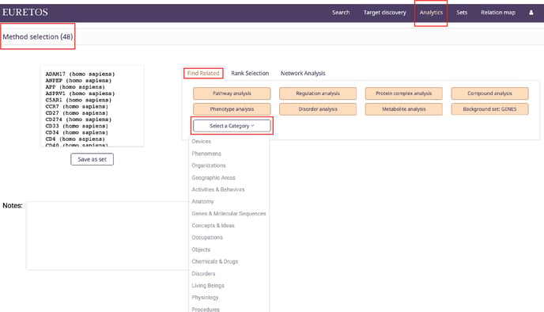Click Background set: GENES button

pyautogui.click(x=489, y=109)
